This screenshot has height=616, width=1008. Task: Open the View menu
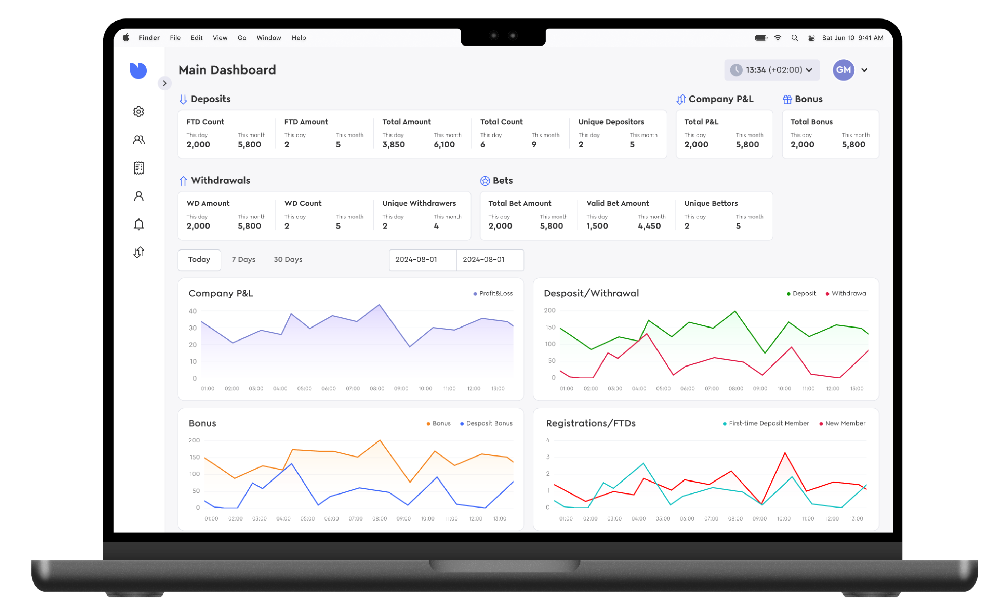tap(220, 38)
